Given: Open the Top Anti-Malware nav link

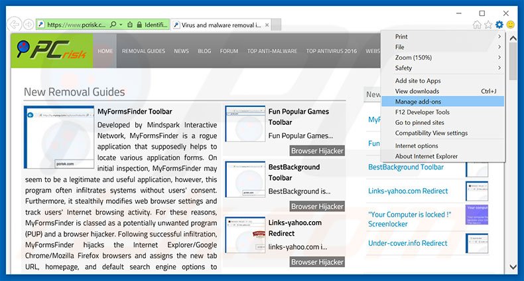Looking at the screenshot, I should (x=272, y=51).
